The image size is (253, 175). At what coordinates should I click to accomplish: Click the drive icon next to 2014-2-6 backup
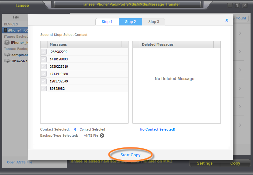7,61
